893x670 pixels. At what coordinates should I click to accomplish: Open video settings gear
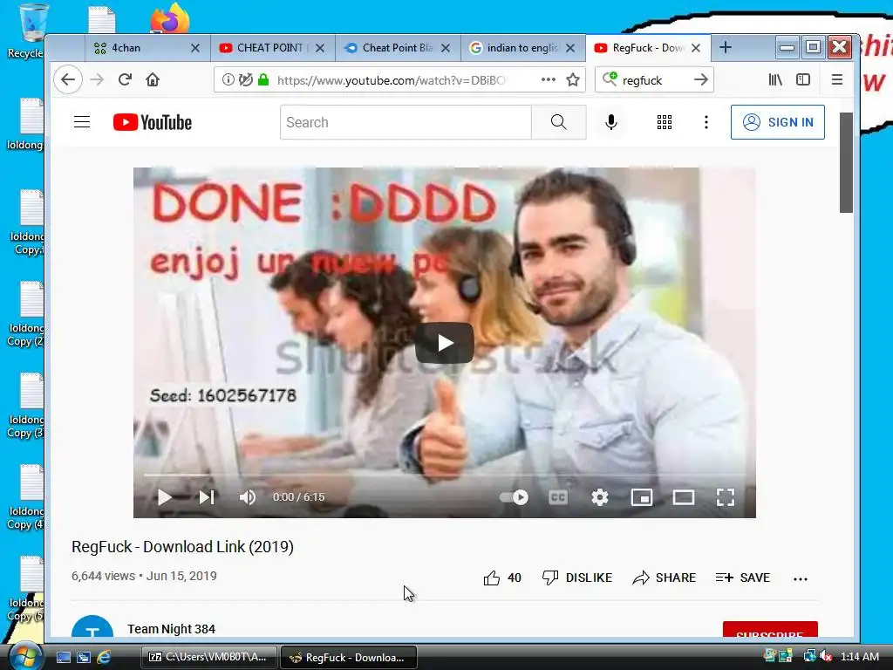pyautogui.click(x=600, y=497)
